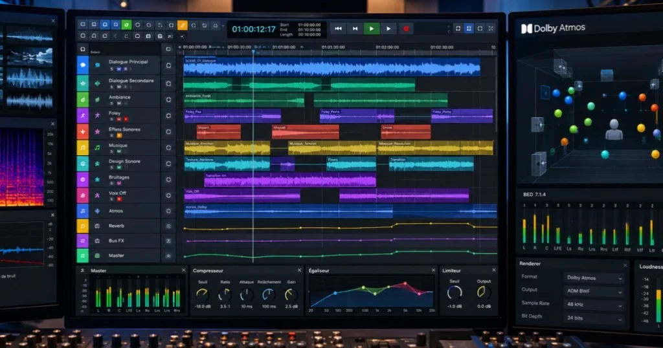663x348 pixels.
Task: Click circular button at right of Musique row
Action: click(x=168, y=148)
